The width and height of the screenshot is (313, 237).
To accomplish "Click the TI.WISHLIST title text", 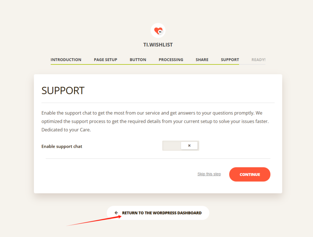I will 158,45.
